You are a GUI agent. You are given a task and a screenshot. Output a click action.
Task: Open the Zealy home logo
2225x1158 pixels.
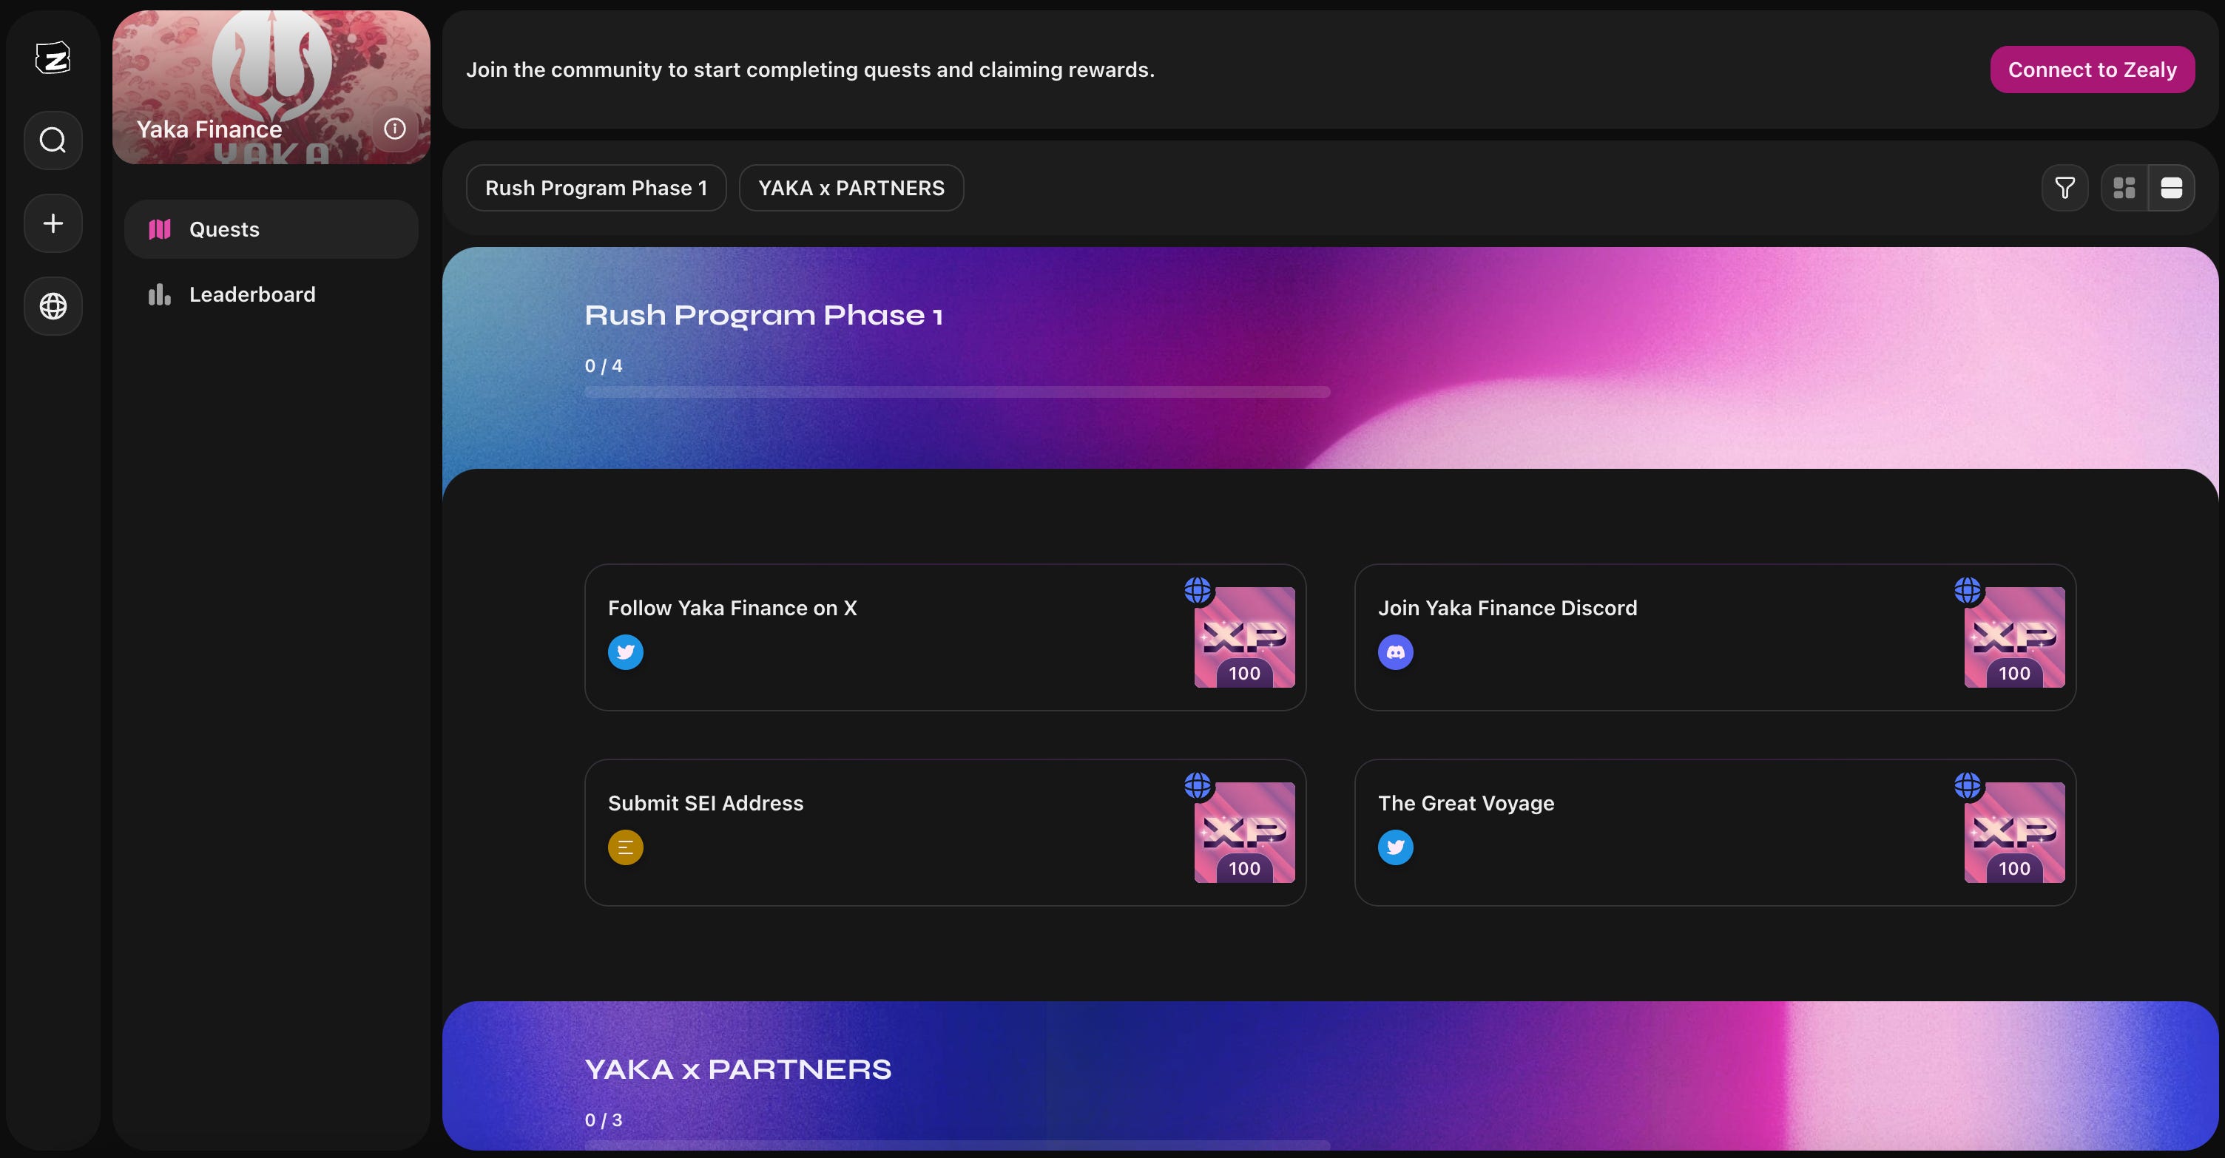tap(53, 58)
